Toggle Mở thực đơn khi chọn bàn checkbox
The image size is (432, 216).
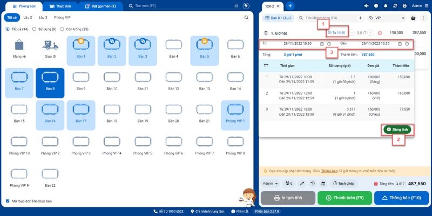tap(8, 201)
